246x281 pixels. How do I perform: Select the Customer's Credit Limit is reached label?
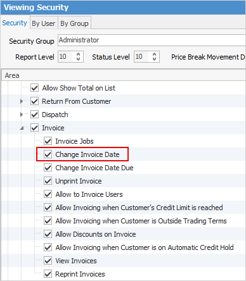pos(139,208)
